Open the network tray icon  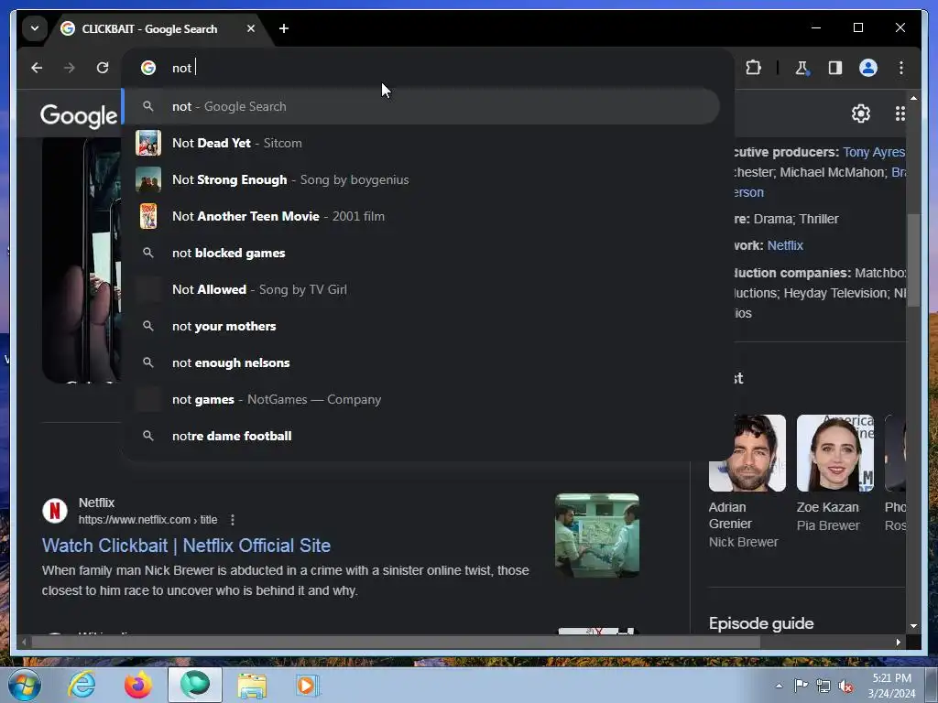click(823, 686)
